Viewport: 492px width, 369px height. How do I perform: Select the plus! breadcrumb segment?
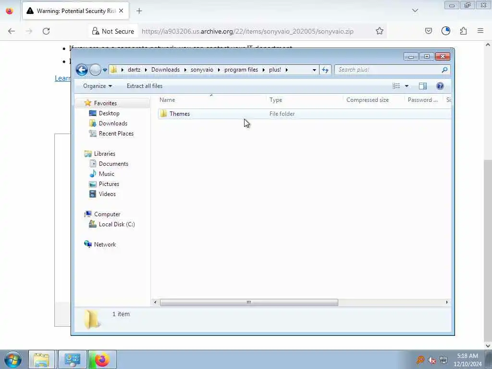275,70
